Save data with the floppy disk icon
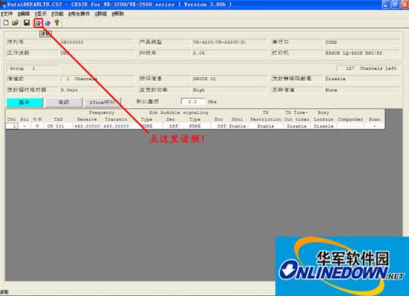This screenshot has width=409, height=296. click(26, 23)
